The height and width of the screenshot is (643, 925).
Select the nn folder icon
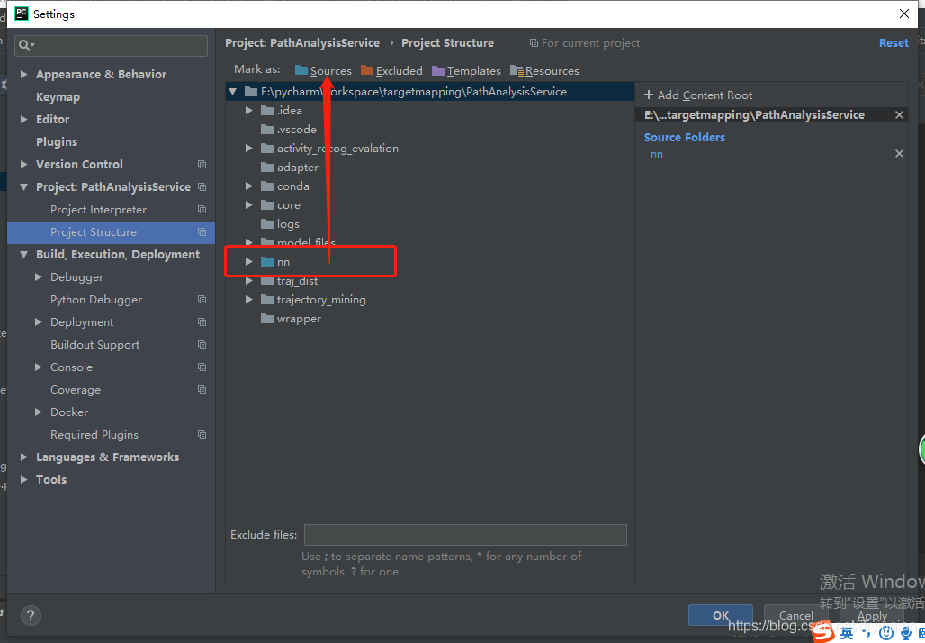pos(267,261)
